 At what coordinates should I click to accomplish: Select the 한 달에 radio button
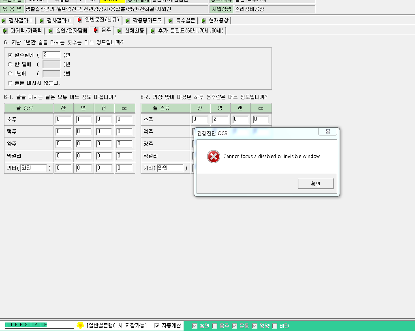point(10,64)
